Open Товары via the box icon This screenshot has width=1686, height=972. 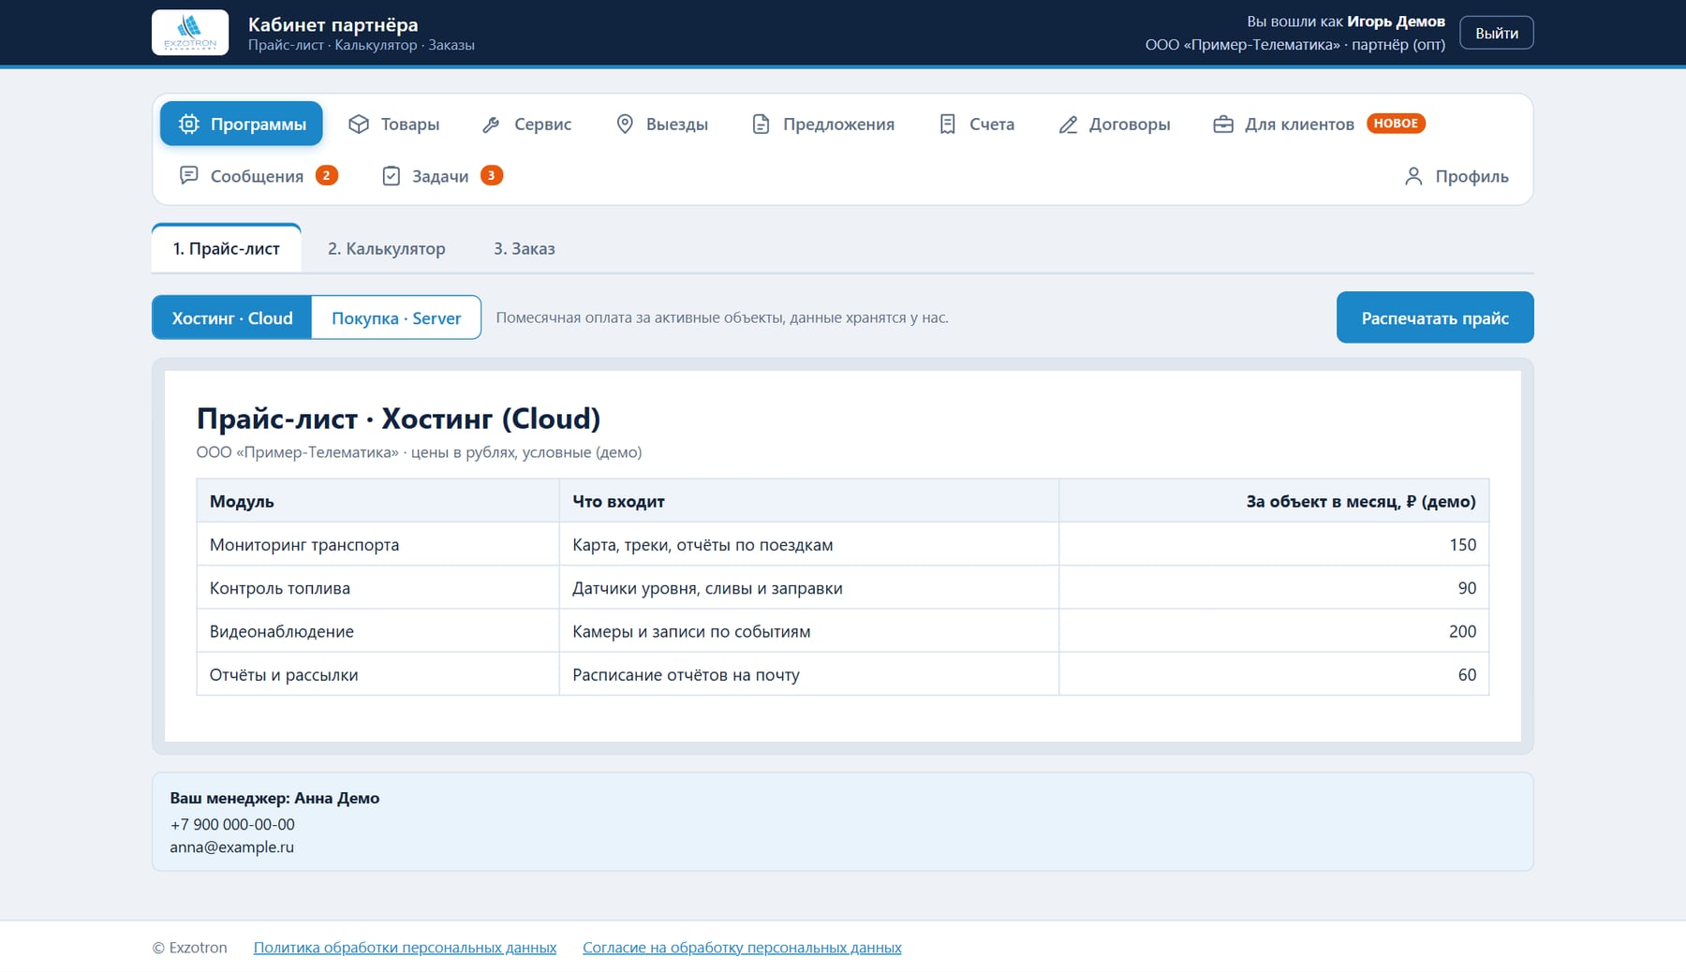(x=359, y=124)
